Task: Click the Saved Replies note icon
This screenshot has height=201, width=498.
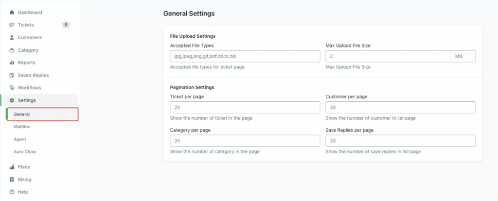Action: tap(12, 75)
